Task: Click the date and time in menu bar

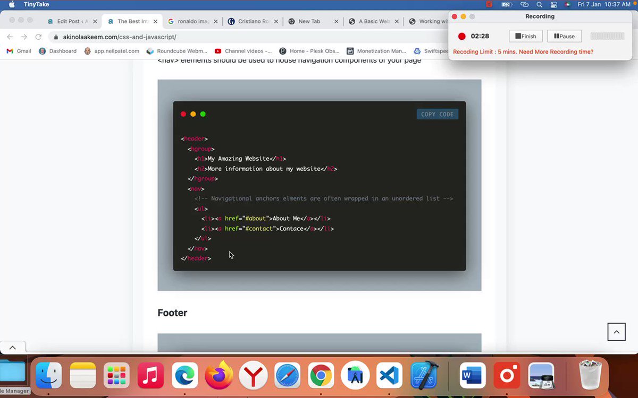Action: coord(604,4)
